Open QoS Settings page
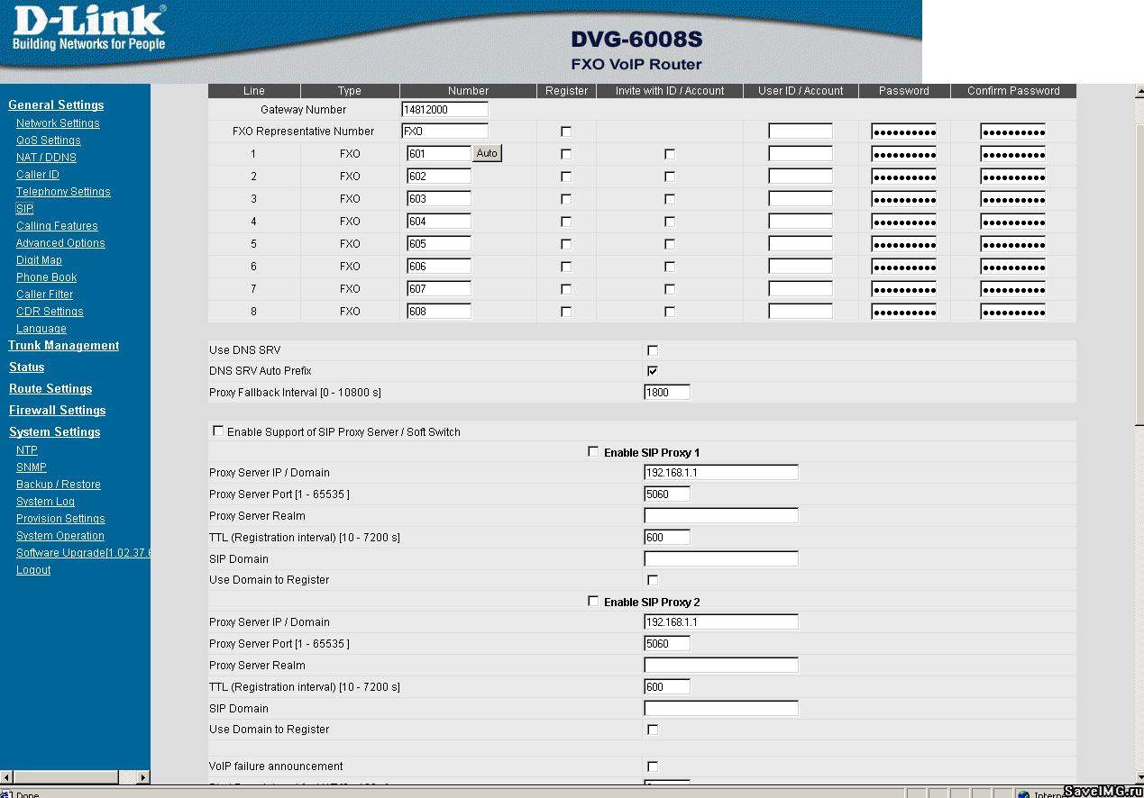The image size is (1144, 798). pos(49,141)
